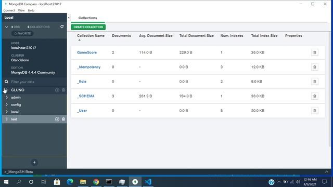Open the _User collection
The width and height of the screenshot is (333, 187).
click(x=82, y=111)
